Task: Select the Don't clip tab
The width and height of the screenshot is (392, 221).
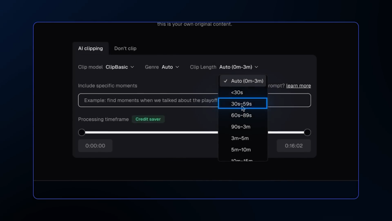Action: click(x=125, y=48)
